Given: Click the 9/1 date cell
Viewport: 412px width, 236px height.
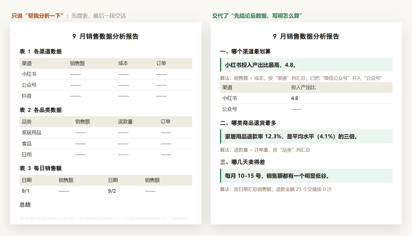Looking at the screenshot, I should [x=25, y=191].
